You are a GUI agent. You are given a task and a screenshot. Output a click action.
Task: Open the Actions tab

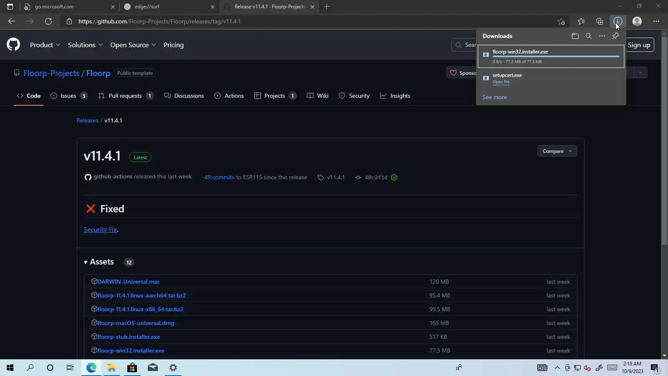(x=229, y=96)
